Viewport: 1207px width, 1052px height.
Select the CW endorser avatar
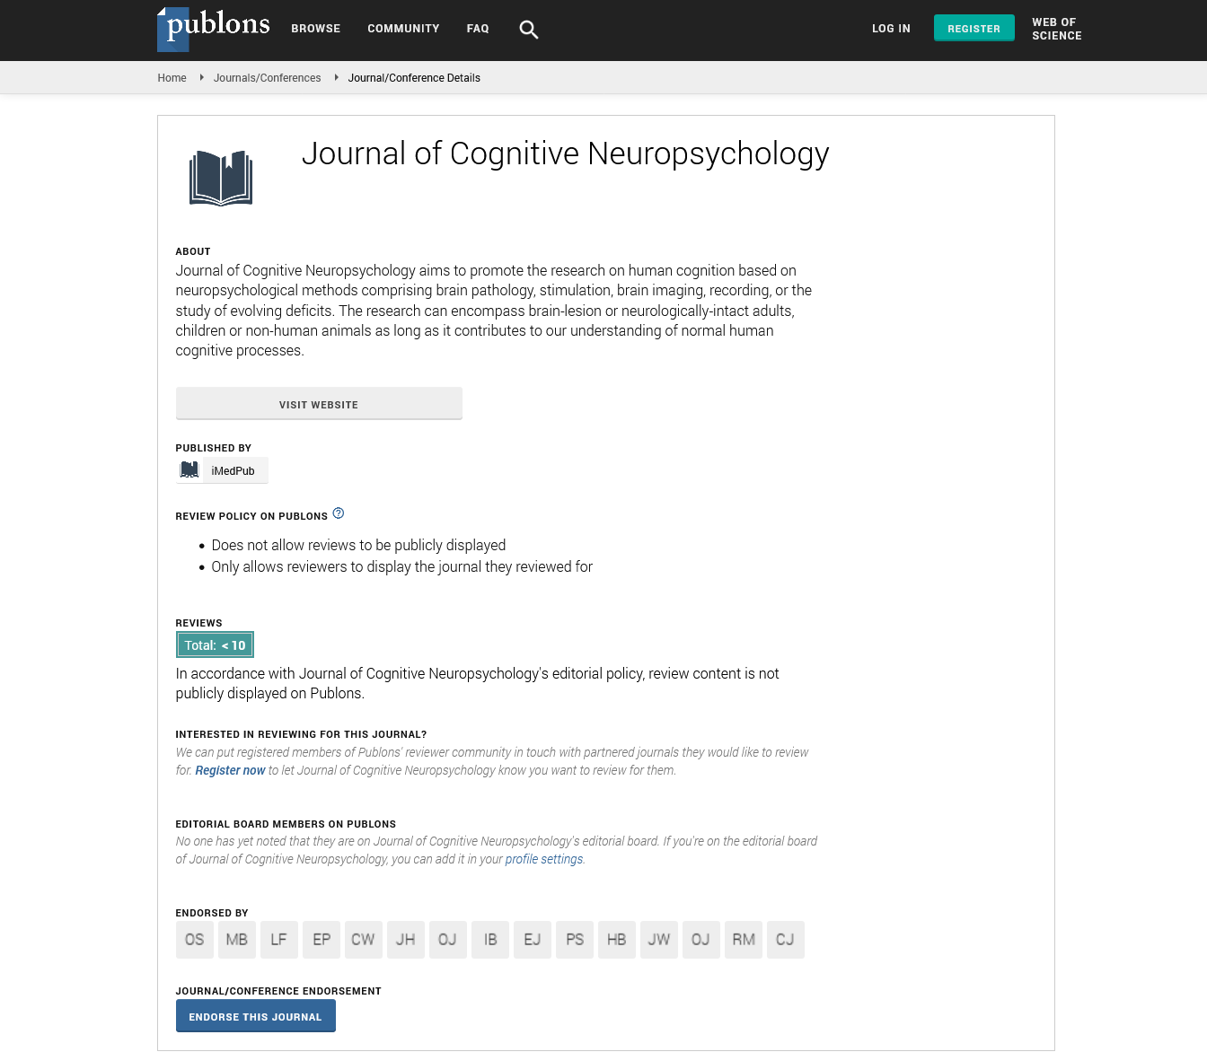363,940
